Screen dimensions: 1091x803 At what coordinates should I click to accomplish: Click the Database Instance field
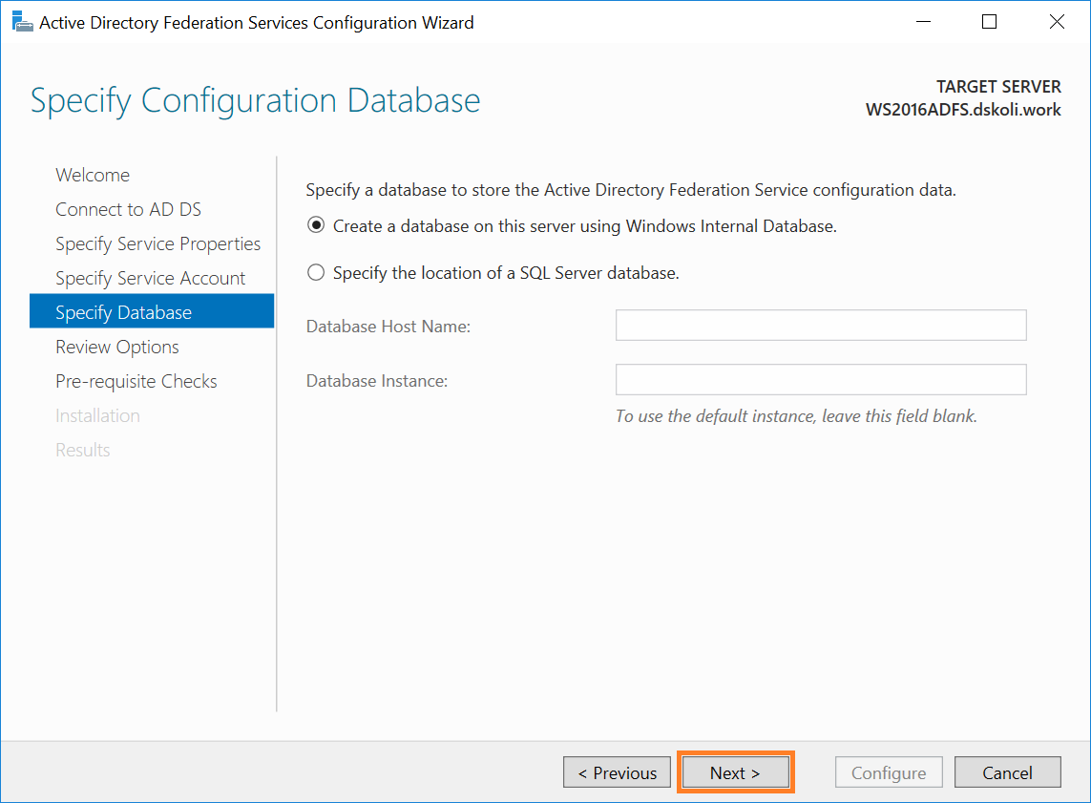click(821, 379)
